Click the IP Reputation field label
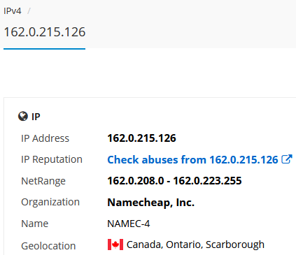Screen dimensions: 296x255 tap(52, 159)
